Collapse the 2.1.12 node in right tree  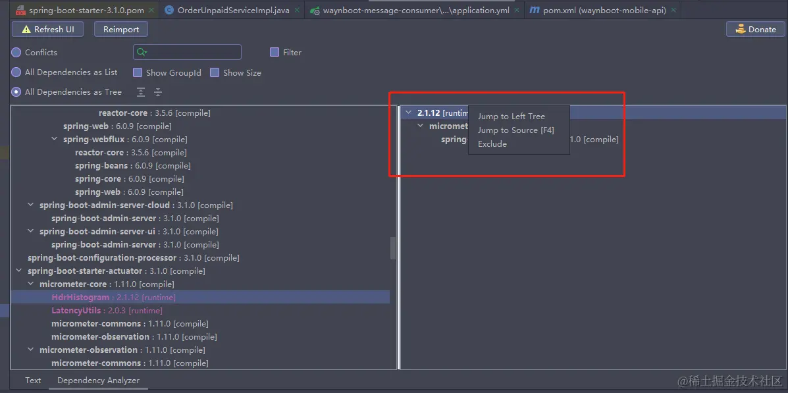click(409, 113)
